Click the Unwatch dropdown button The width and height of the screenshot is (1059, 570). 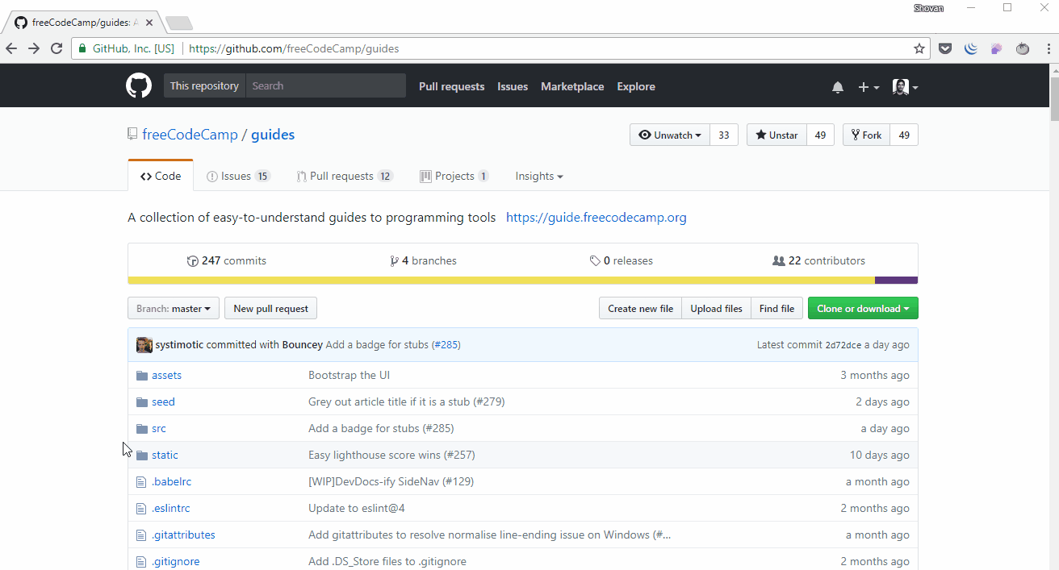pos(670,135)
